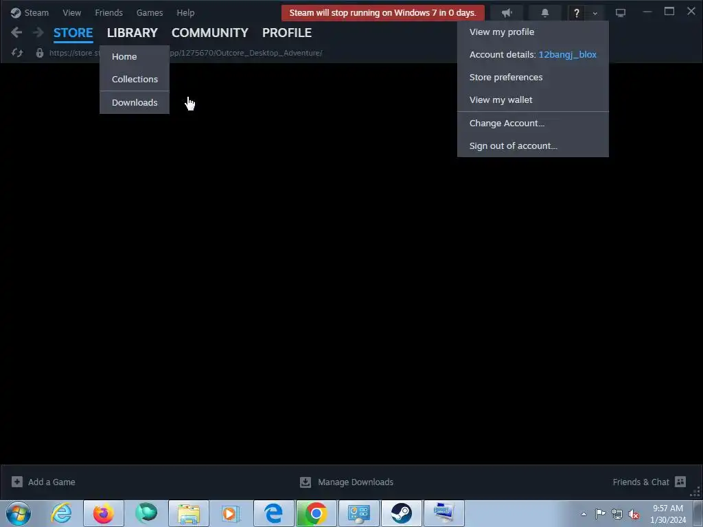This screenshot has height=527, width=703.
Task: Select Steam icon in taskbar
Action: point(401,513)
